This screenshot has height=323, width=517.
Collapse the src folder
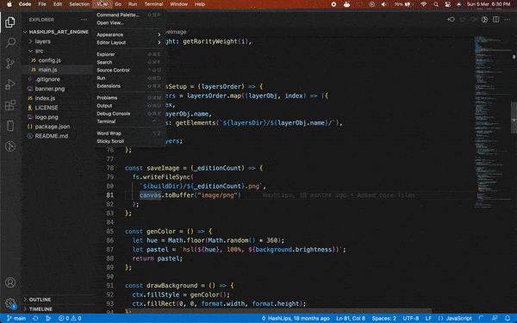point(39,51)
